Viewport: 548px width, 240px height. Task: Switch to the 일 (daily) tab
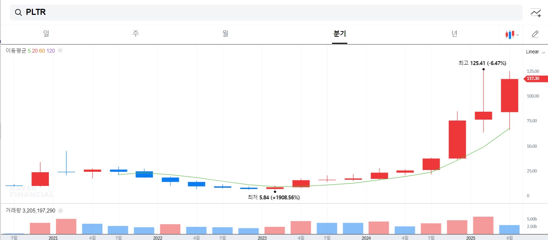tap(46, 34)
